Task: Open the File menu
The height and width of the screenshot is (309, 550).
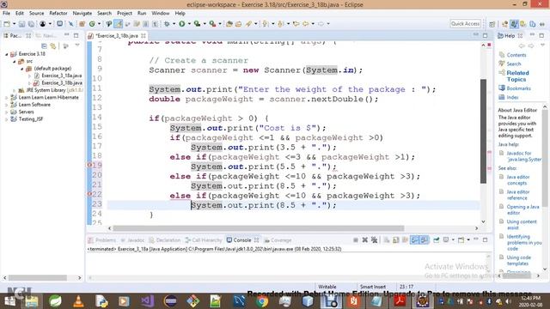Action: (6, 14)
